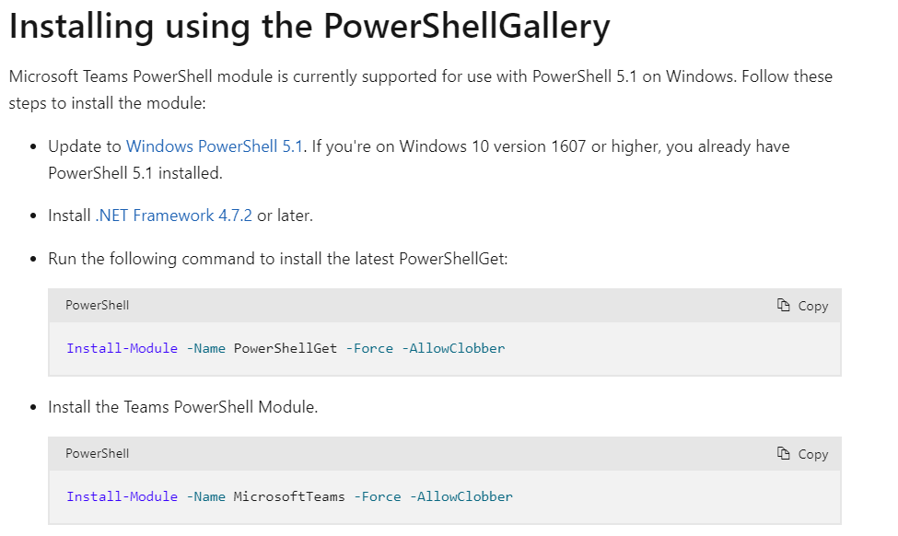Click the word PowerShellGet in the first code block
This screenshot has height=536, width=898.
click(x=286, y=348)
